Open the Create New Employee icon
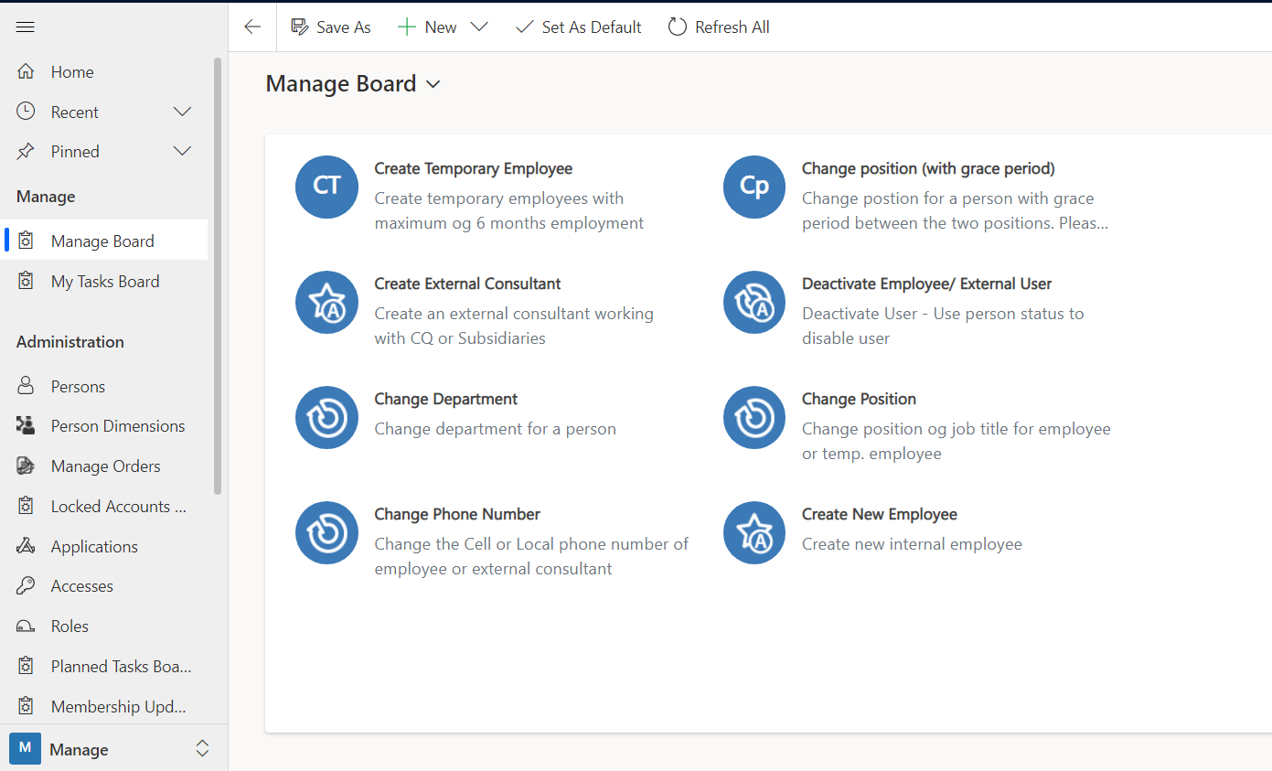 pos(754,532)
